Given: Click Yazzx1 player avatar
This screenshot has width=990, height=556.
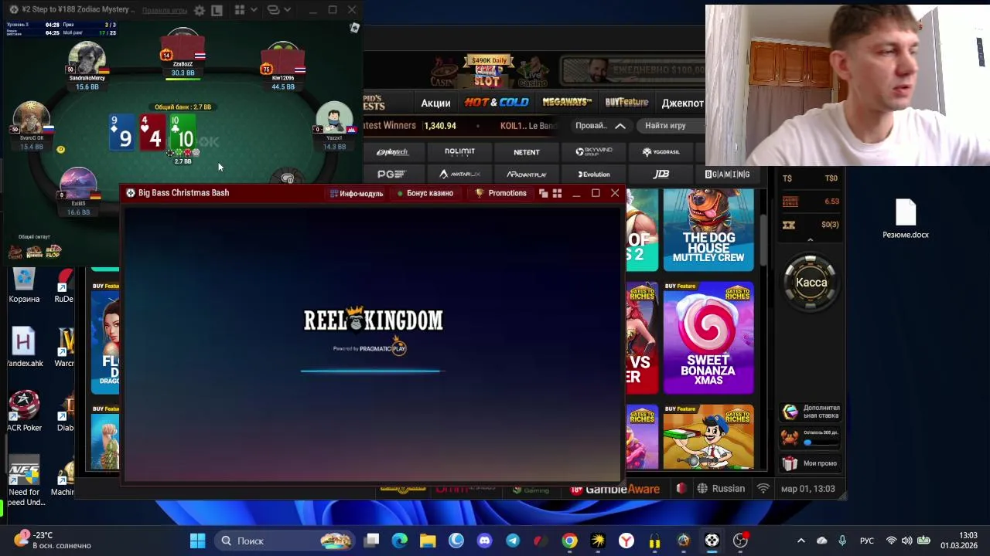Looking at the screenshot, I should point(334,117).
